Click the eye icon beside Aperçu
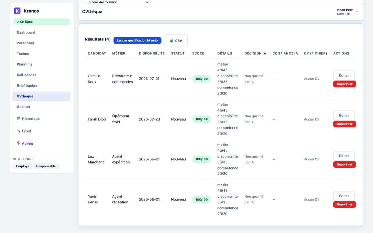 pyautogui.click(x=15, y=159)
